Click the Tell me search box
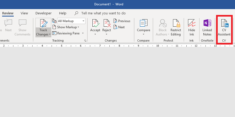Screen dimensions: 235x117 [x=103, y=13]
